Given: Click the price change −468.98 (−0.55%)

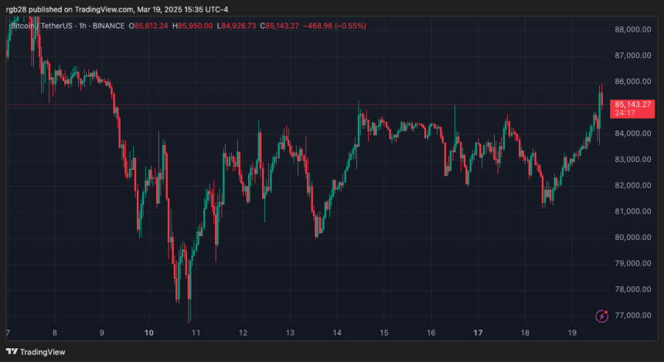Looking at the screenshot, I should pos(335,25).
